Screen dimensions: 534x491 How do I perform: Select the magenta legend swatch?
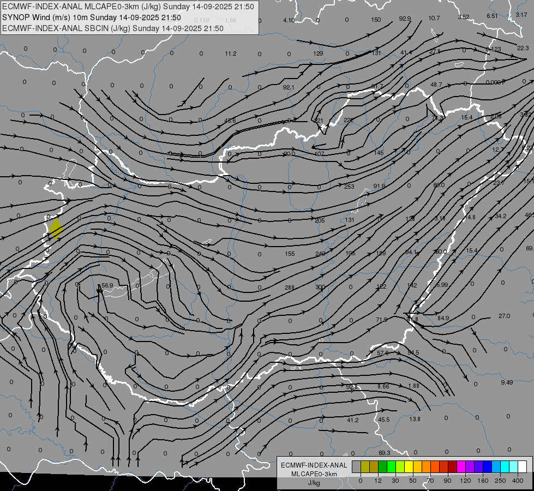click(461, 467)
